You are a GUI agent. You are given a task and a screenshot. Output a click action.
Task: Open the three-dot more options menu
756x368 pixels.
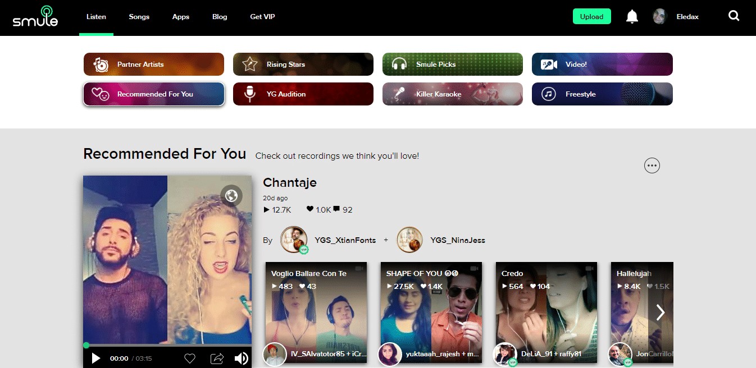652,165
